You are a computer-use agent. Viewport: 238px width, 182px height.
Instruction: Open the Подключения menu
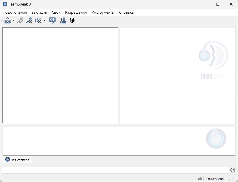click(15, 13)
